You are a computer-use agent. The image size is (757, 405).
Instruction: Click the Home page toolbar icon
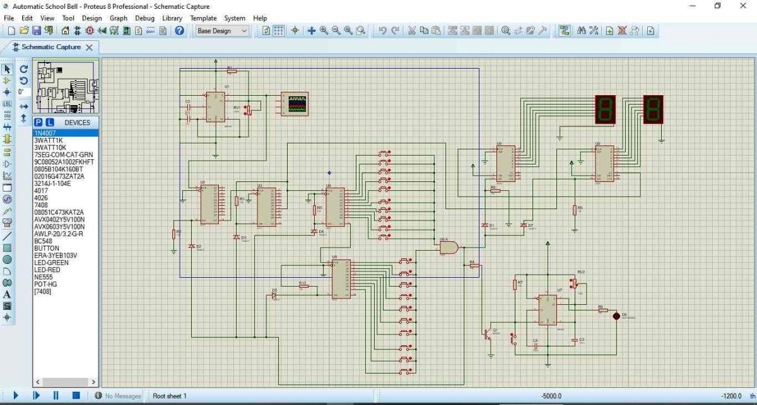point(66,31)
